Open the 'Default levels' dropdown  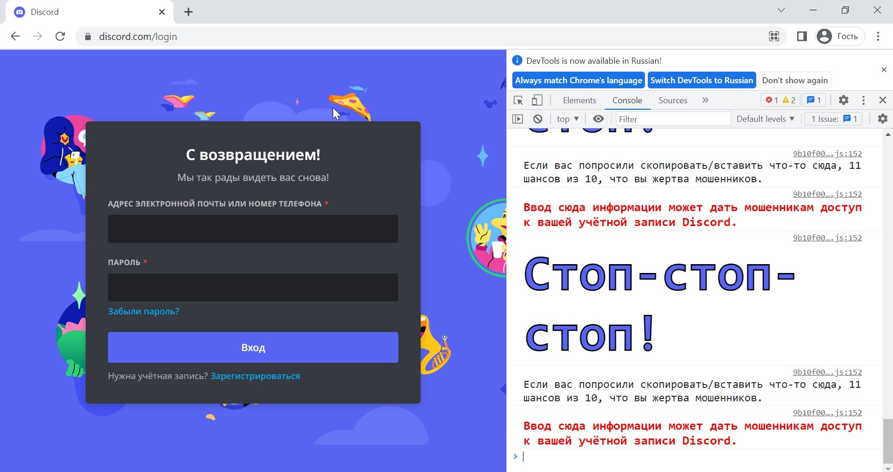[x=765, y=119]
